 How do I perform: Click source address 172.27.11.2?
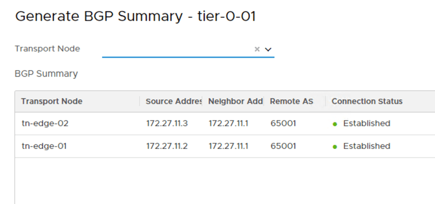[x=167, y=146]
